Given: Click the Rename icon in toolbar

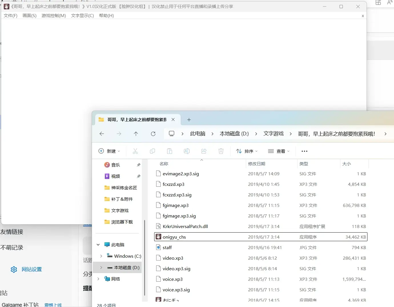Looking at the screenshot, I should pyautogui.click(x=187, y=151).
